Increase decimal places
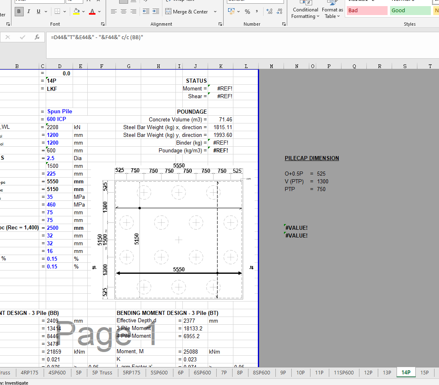The height and width of the screenshot is (385, 439). coord(269,11)
